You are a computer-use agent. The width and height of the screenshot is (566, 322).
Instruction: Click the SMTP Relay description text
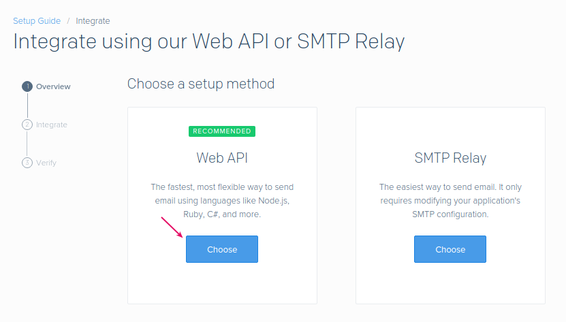450,200
